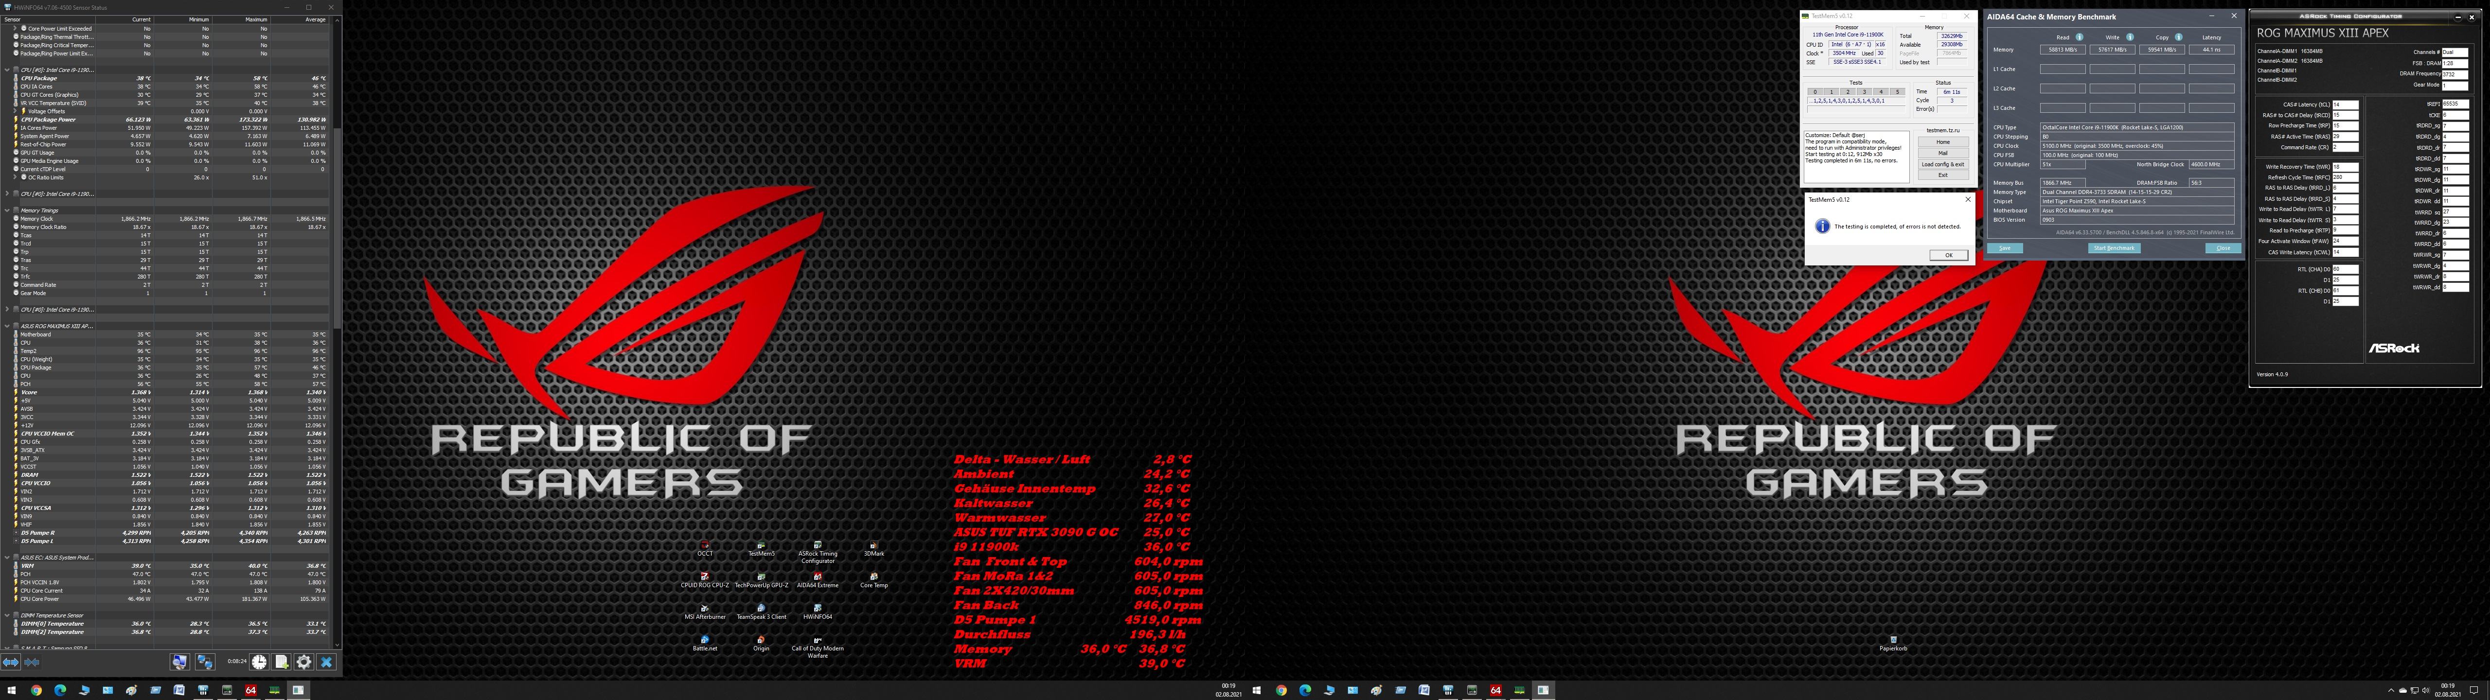2490x700 pixels.
Task: Click HWiNFO network sharing computers icon
Action: pos(205,662)
